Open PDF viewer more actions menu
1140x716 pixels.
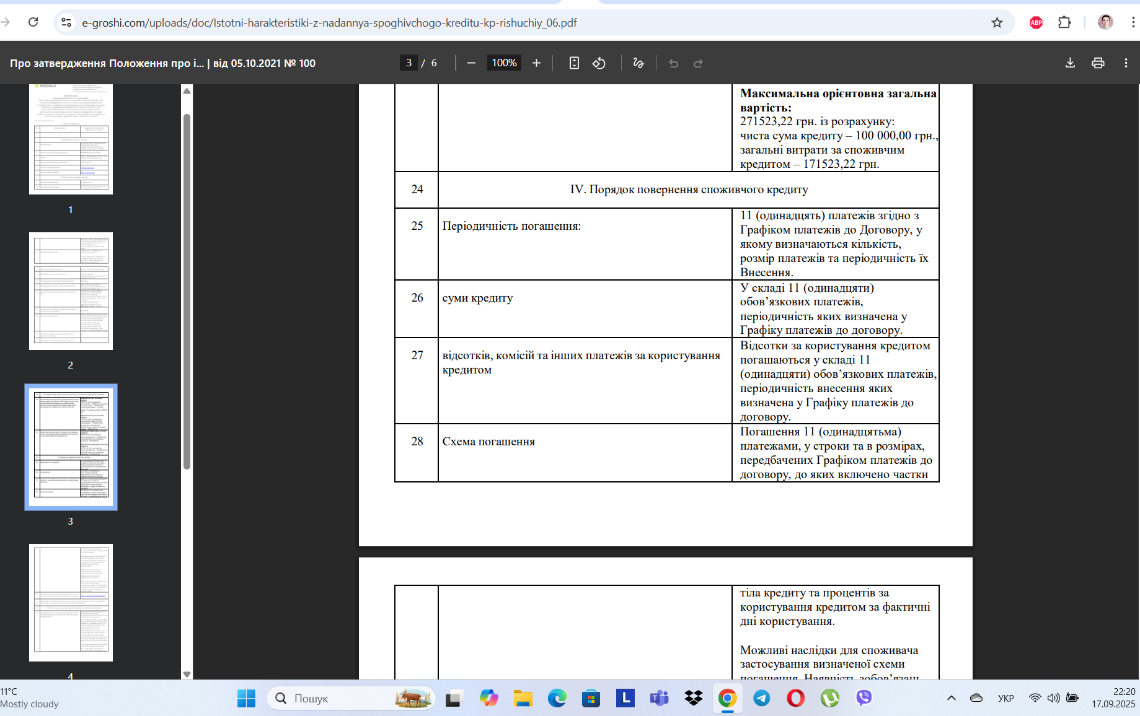pyautogui.click(x=1126, y=63)
